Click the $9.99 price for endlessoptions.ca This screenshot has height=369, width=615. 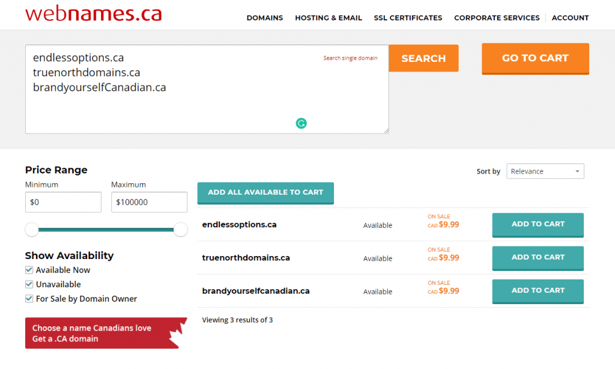pos(449,225)
